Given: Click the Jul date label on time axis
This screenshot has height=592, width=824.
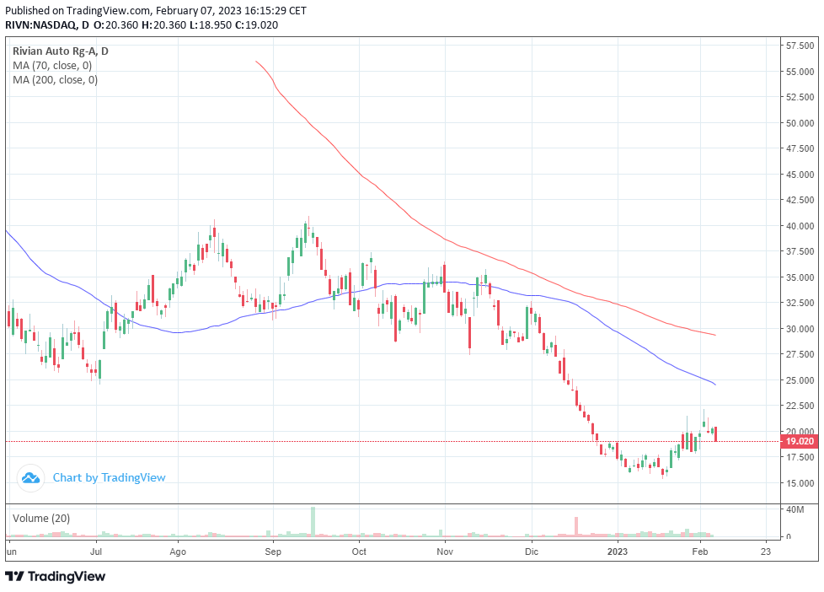Looking at the screenshot, I should pyautogui.click(x=96, y=552).
